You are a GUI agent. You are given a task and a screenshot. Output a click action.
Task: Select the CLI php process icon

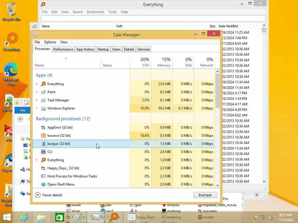pyautogui.click(x=43, y=152)
